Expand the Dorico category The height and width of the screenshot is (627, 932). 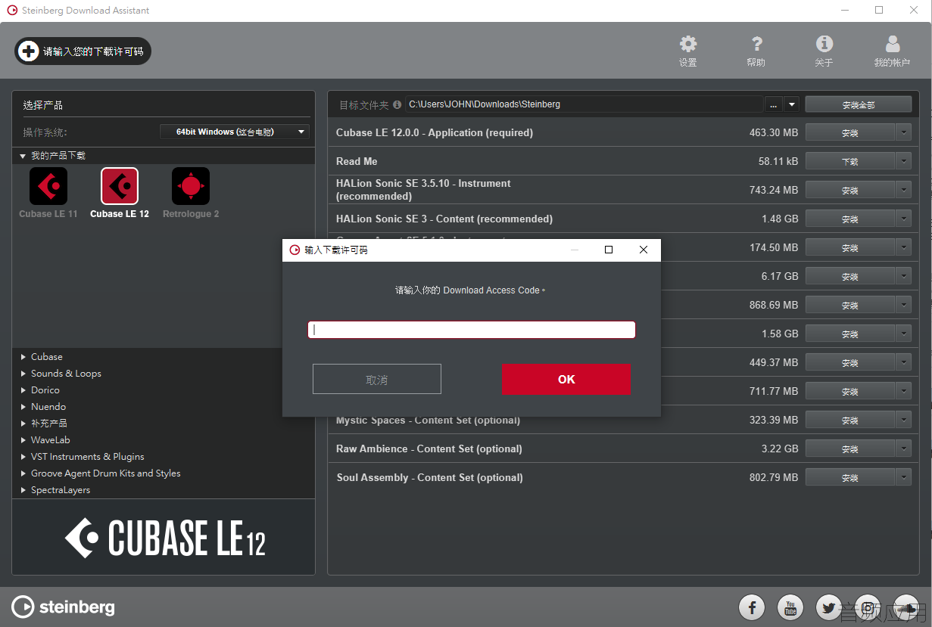click(23, 390)
